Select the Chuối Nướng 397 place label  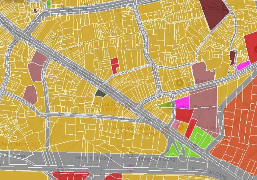(x=20, y=144)
